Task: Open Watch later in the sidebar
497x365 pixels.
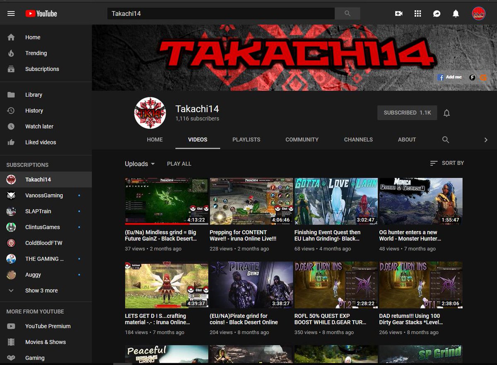Action: tap(46, 126)
